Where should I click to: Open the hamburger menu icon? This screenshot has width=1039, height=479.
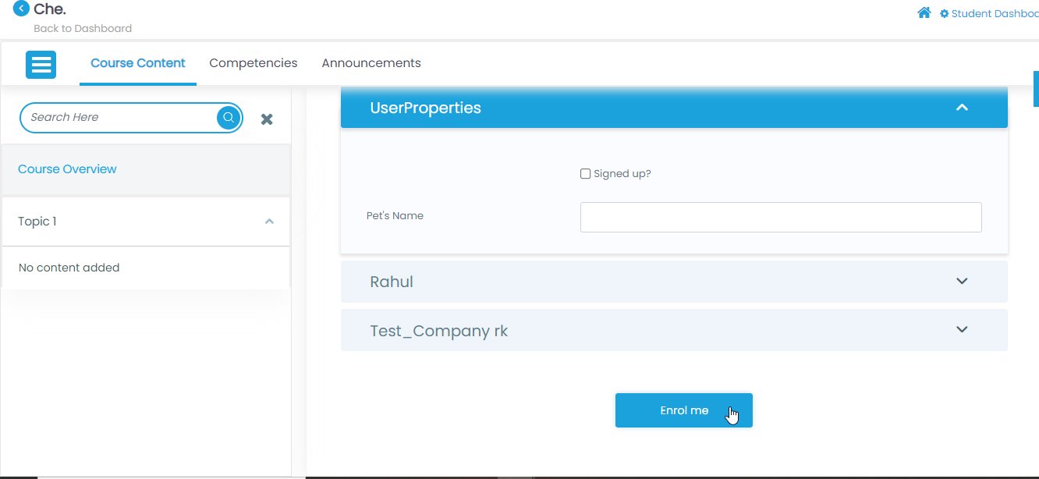[x=41, y=64]
